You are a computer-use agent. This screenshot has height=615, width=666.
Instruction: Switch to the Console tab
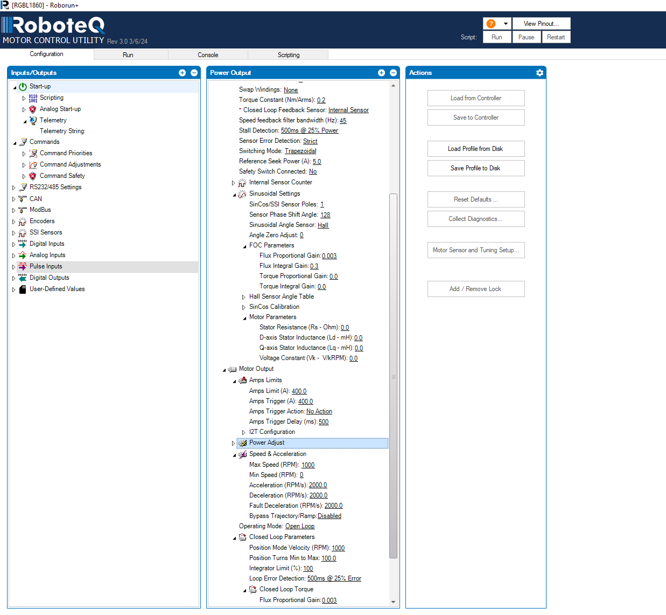click(208, 55)
